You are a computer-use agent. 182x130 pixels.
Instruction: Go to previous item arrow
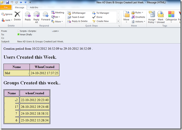[x=21, y=2]
